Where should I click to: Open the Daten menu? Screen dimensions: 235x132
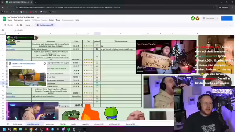click(x=51, y=20)
